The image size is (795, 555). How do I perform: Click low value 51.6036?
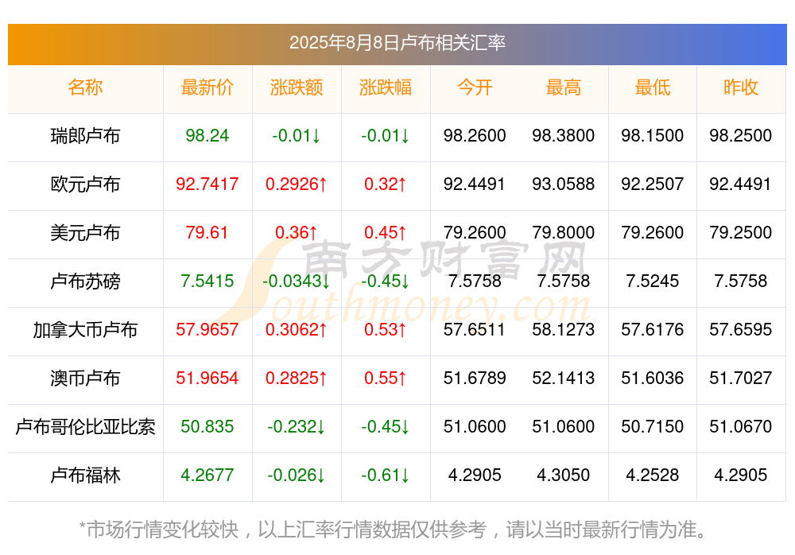click(x=653, y=378)
